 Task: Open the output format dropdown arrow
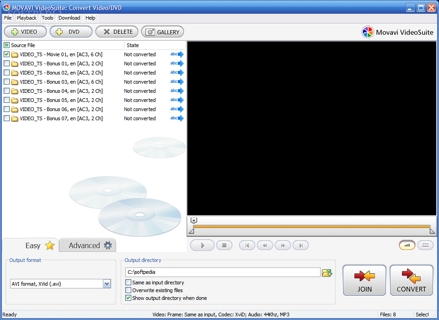pos(107,284)
